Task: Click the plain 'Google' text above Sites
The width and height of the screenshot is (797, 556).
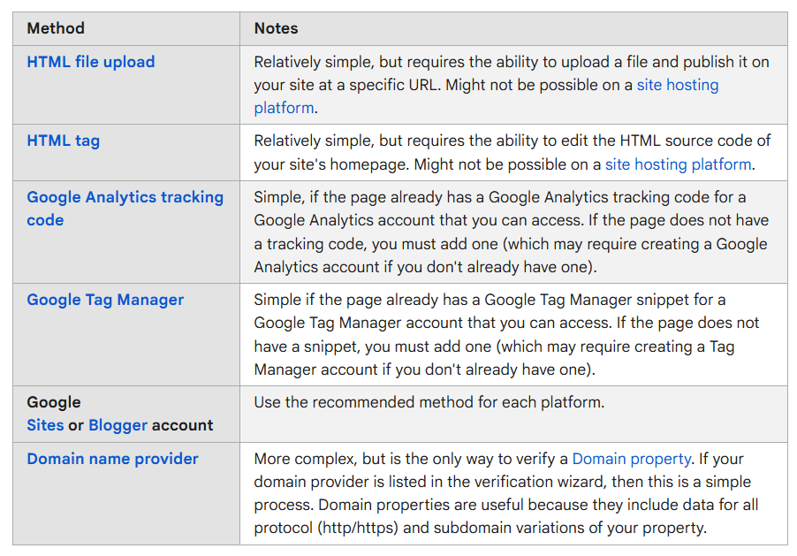Action: pyautogui.click(x=54, y=403)
